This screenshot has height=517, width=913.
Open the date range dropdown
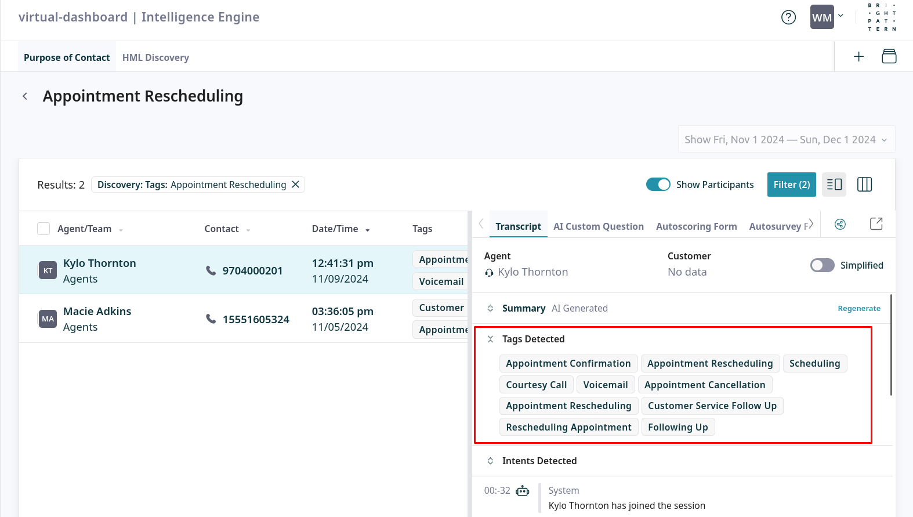(x=786, y=140)
